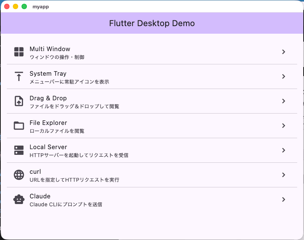Click subtitle ファイルをドラッグ＆ドロップして閲覧
Viewport: 304px width, 240px height.
click(74, 106)
